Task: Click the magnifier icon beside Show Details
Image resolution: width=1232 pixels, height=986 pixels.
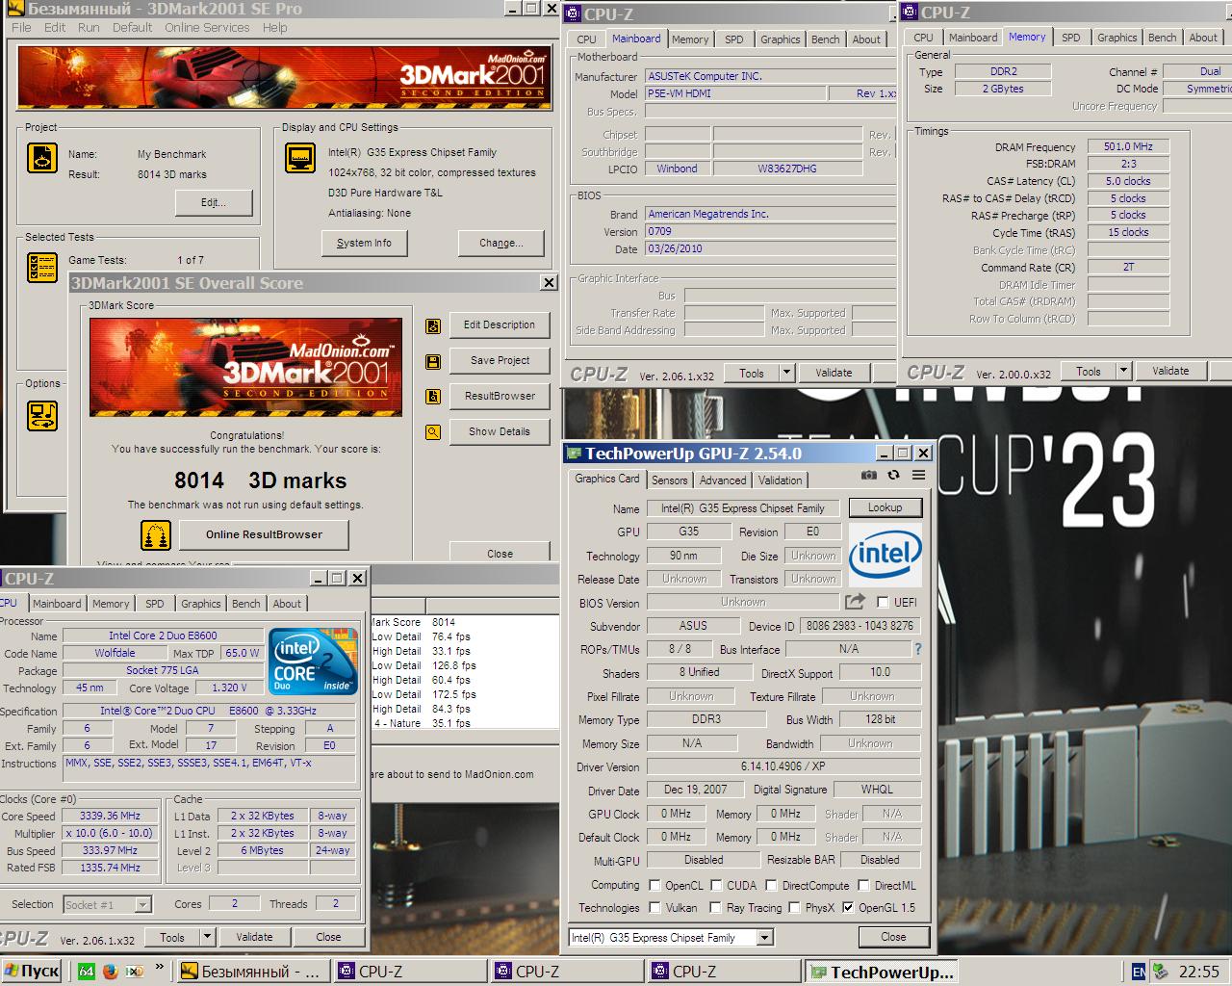Action: click(x=433, y=432)
